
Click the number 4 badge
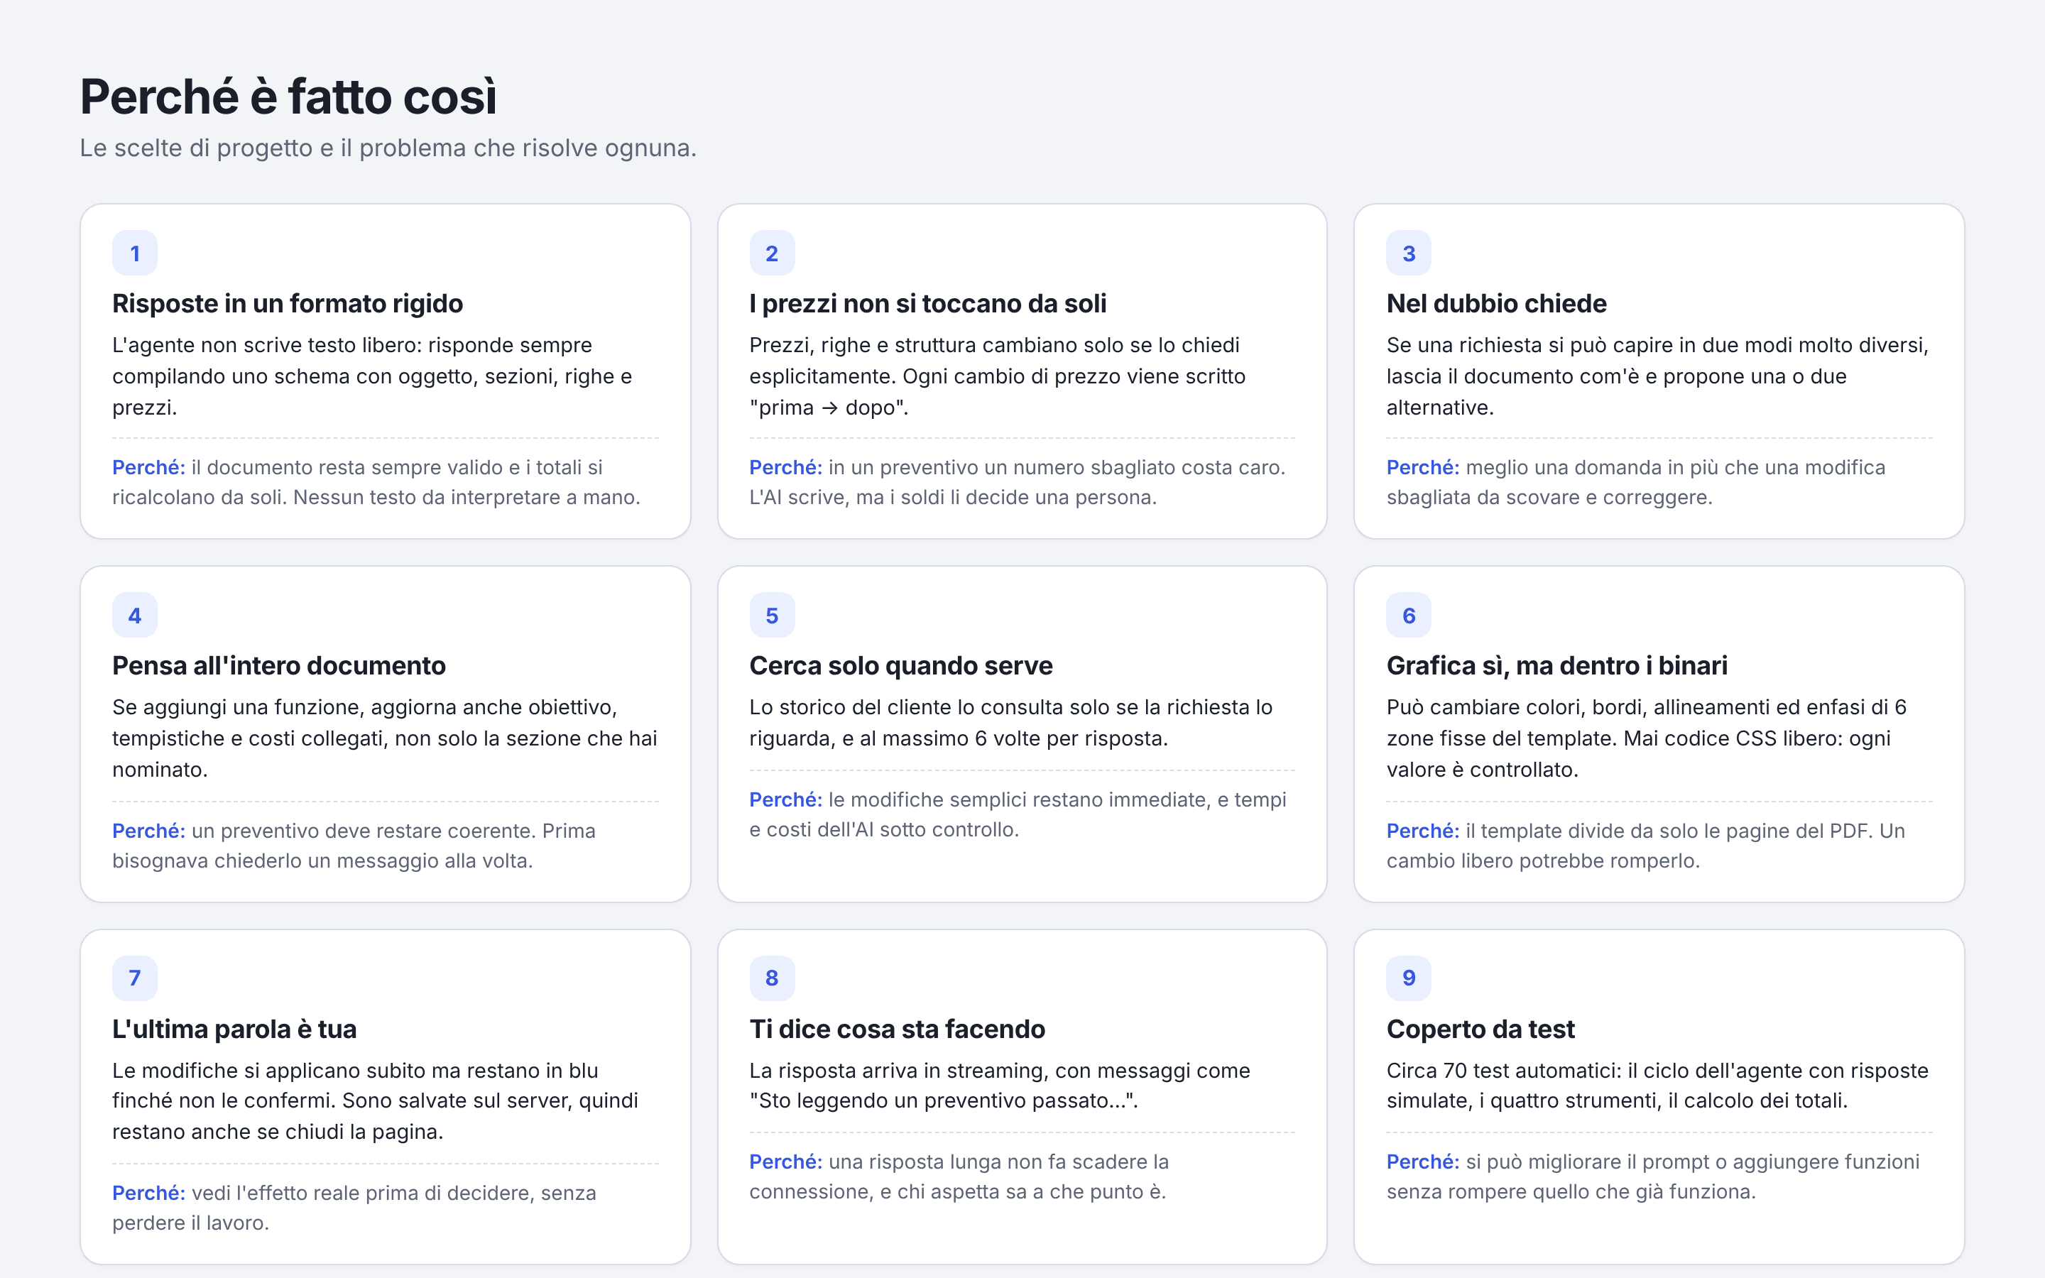tap(134, 616)
